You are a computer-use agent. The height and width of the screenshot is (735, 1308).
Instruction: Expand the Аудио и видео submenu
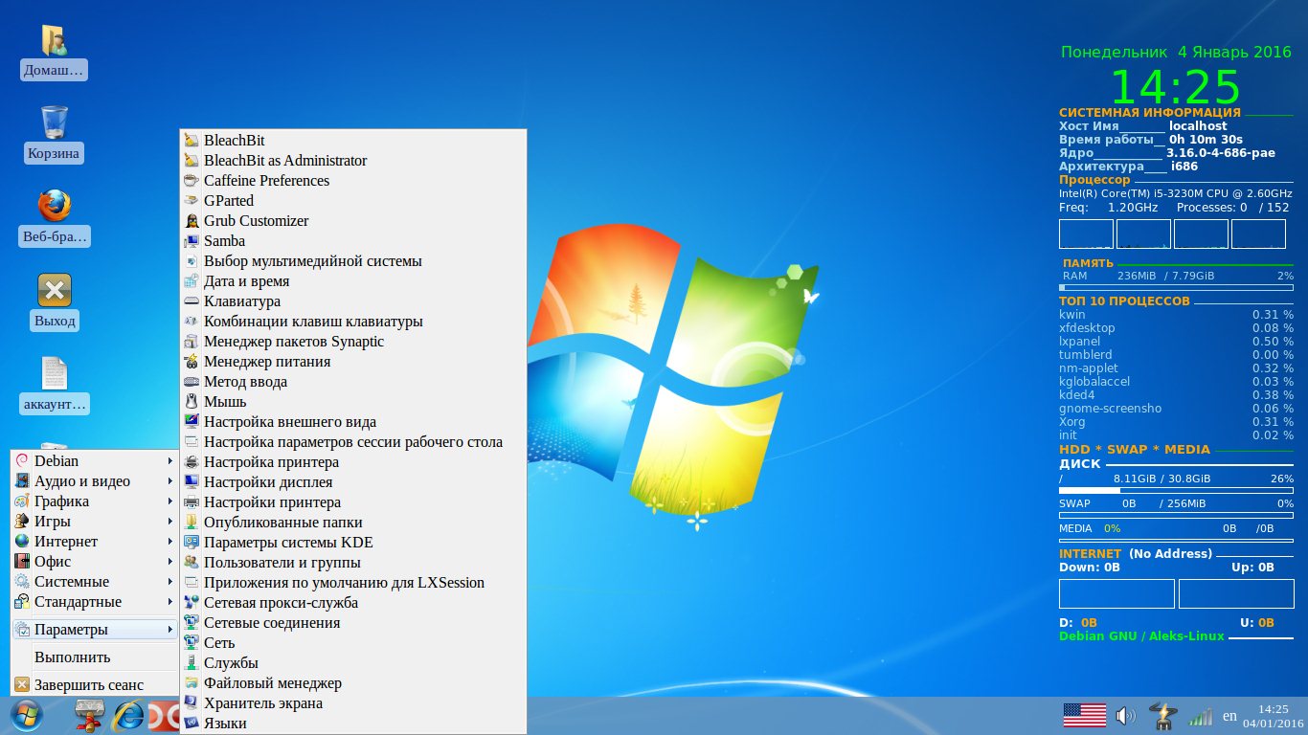(94, 480)
